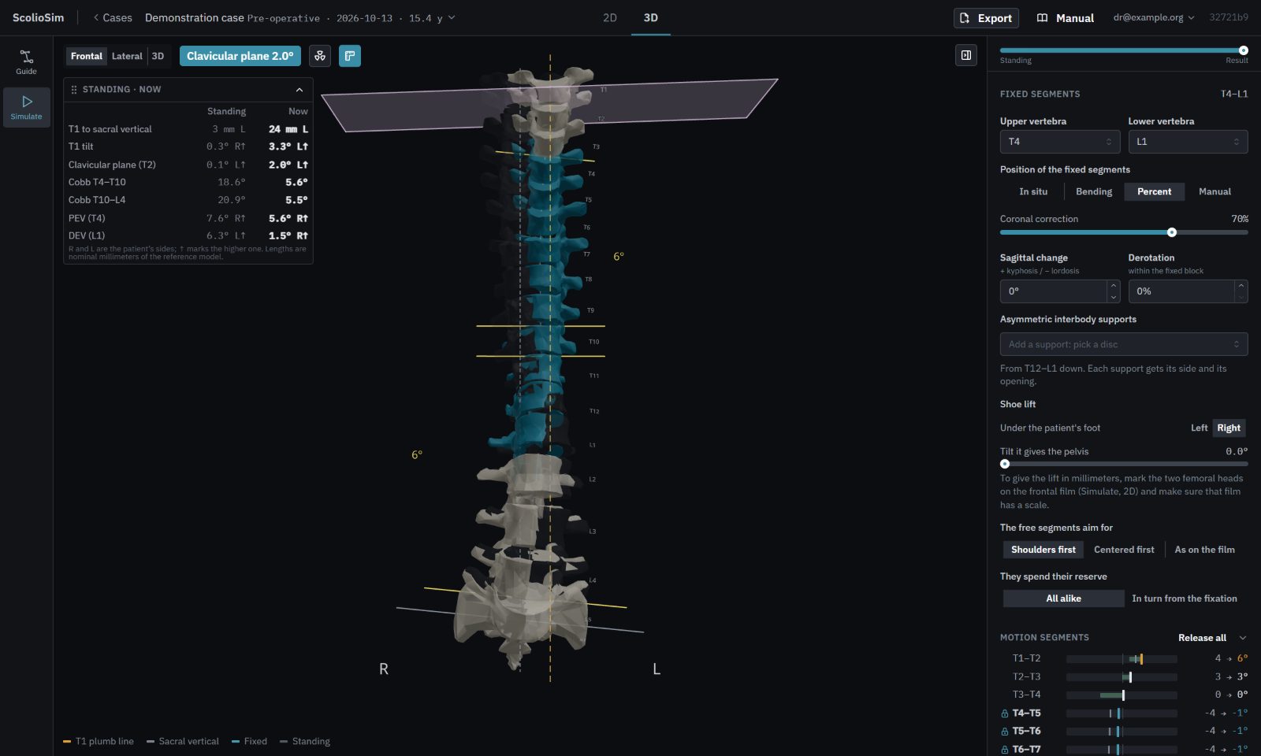Image resolution: width=1261 pixels, height=756 pixels.
Task: Click the T2–T3 motion segment bar
Action: pos(1122,677)
